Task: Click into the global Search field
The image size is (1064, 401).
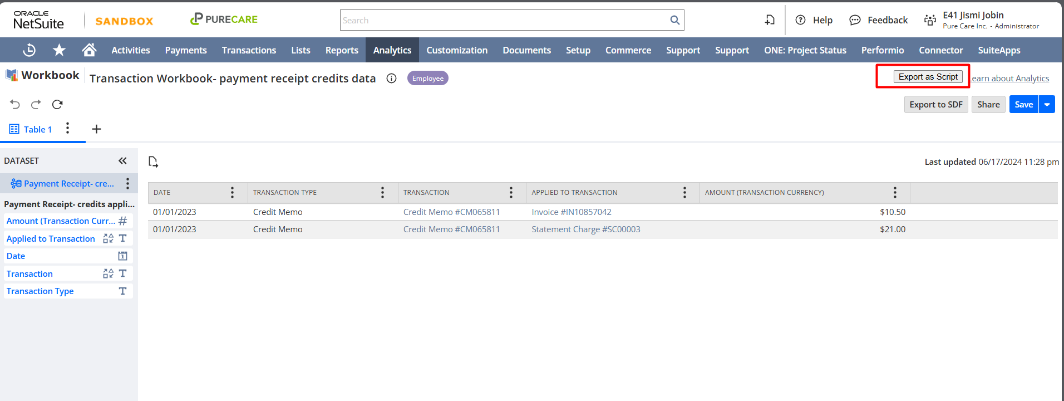Action: point(504,21)
